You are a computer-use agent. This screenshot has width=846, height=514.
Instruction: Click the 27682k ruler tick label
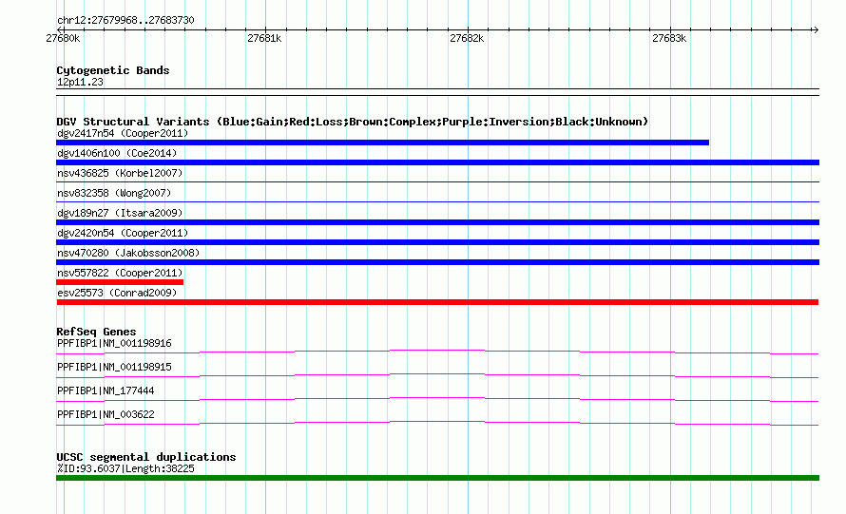(x=467, y=38)
